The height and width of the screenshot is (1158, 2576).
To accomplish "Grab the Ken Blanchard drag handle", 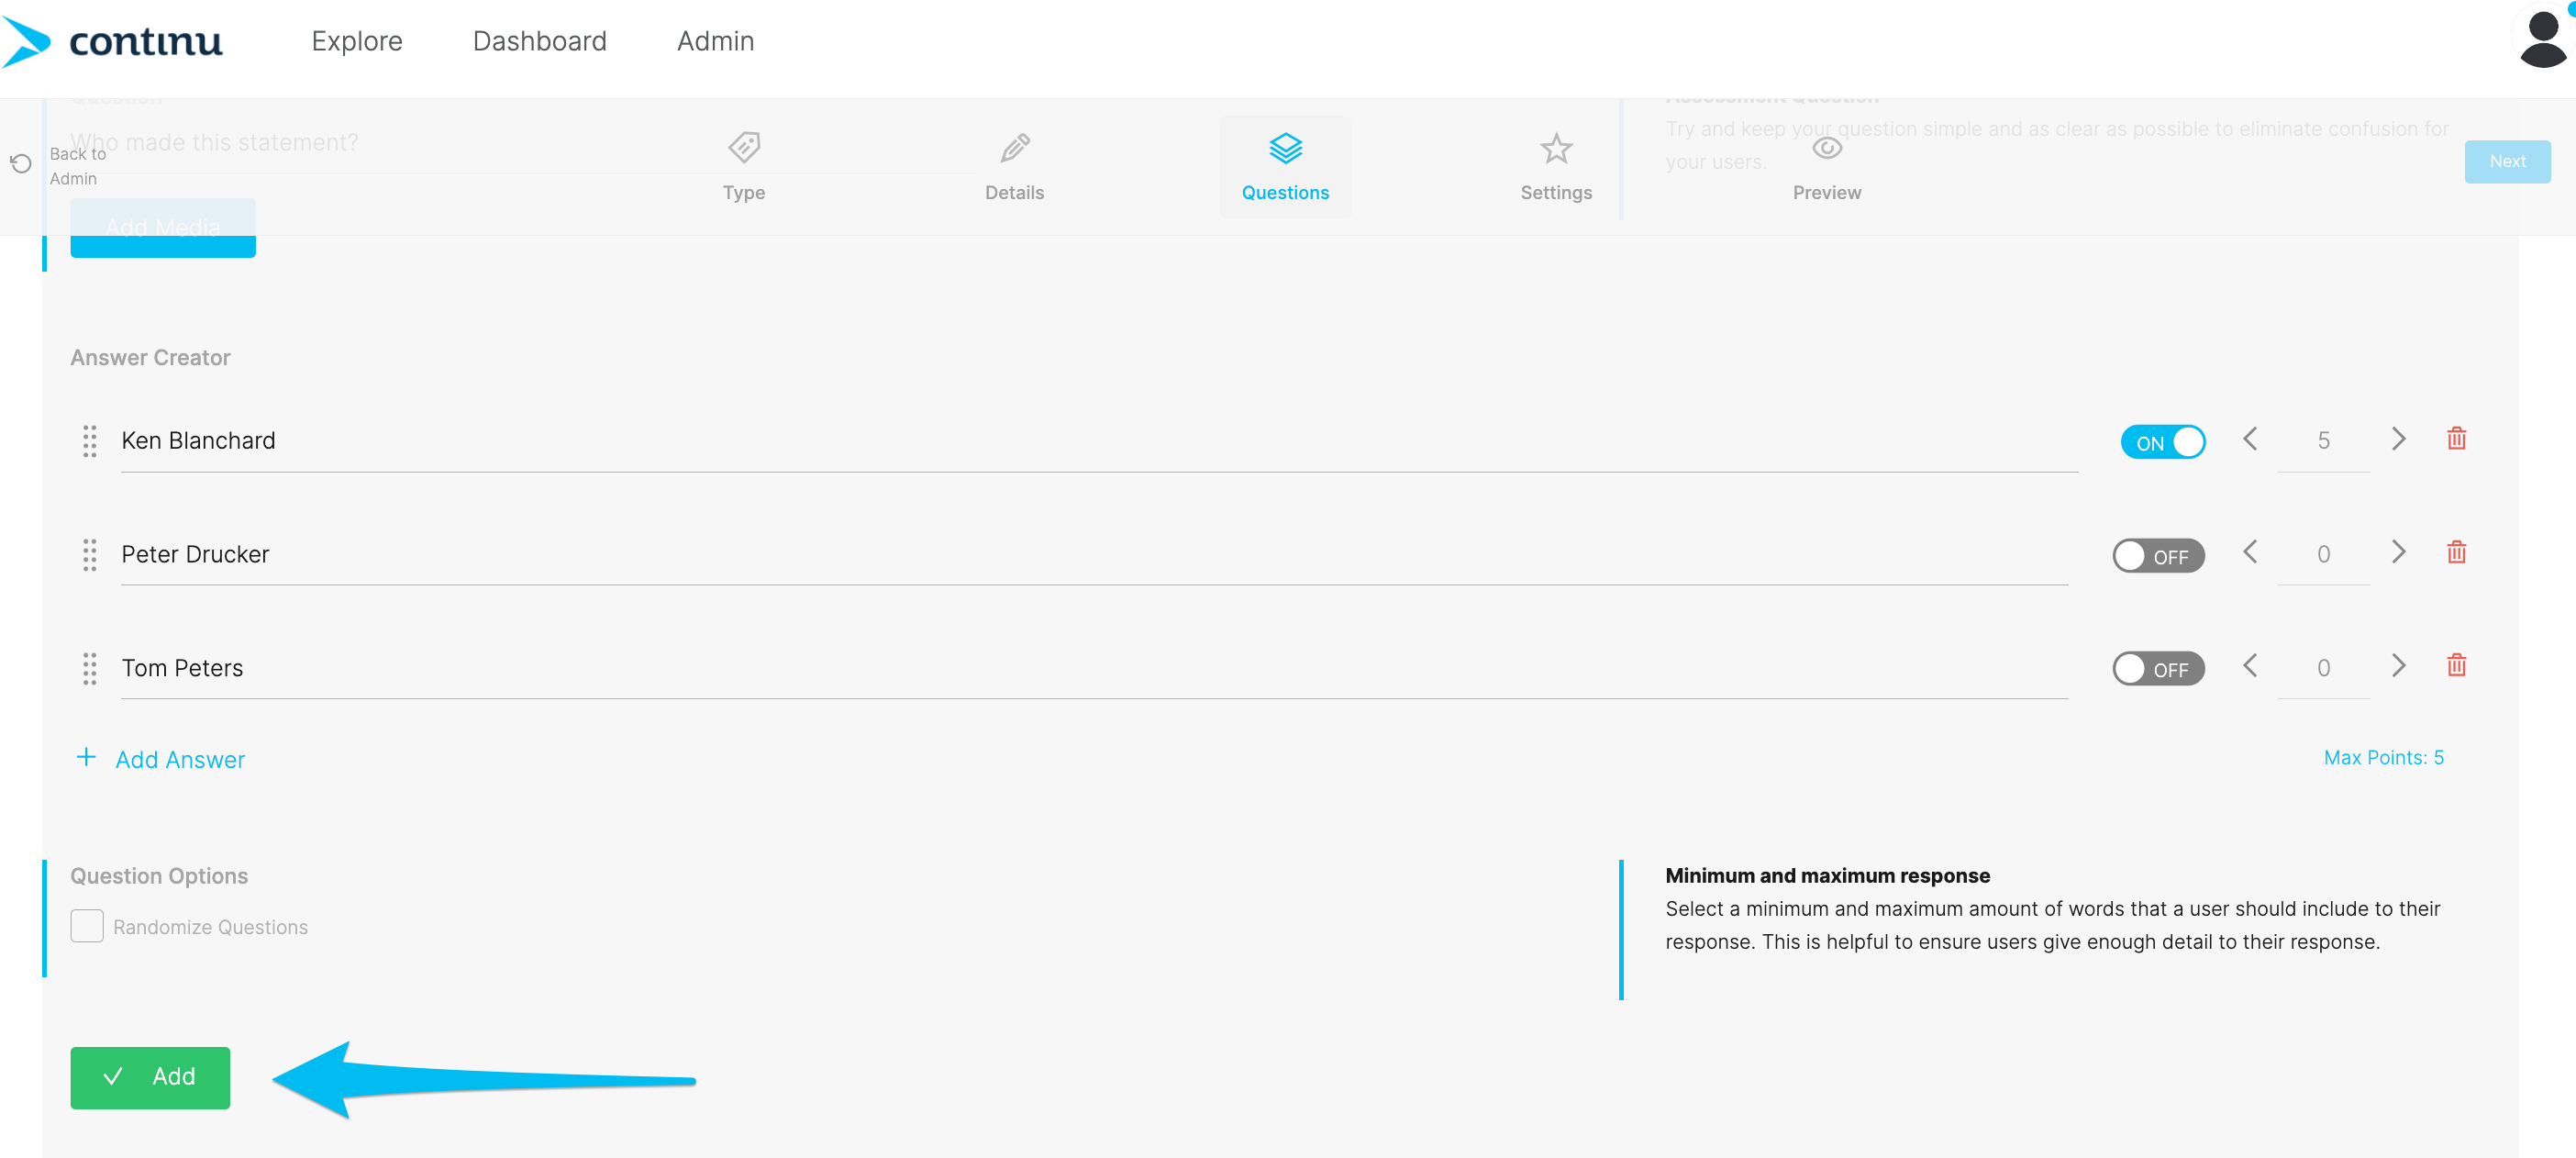I will pos(89,441).
